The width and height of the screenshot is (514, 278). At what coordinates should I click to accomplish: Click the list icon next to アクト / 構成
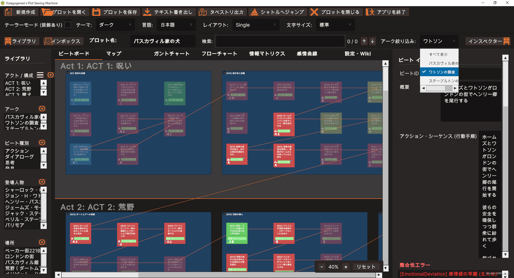[x=40, y=75]
